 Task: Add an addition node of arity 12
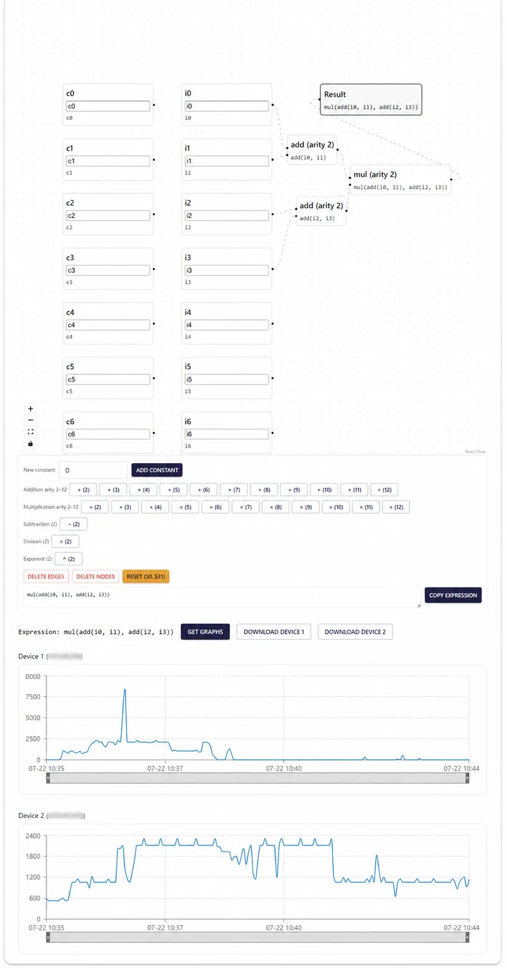click(384, 490)
